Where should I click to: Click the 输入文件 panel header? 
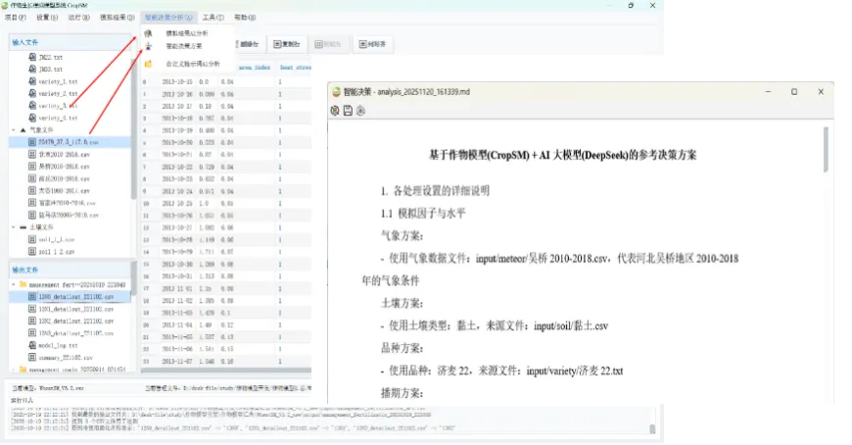71,42
